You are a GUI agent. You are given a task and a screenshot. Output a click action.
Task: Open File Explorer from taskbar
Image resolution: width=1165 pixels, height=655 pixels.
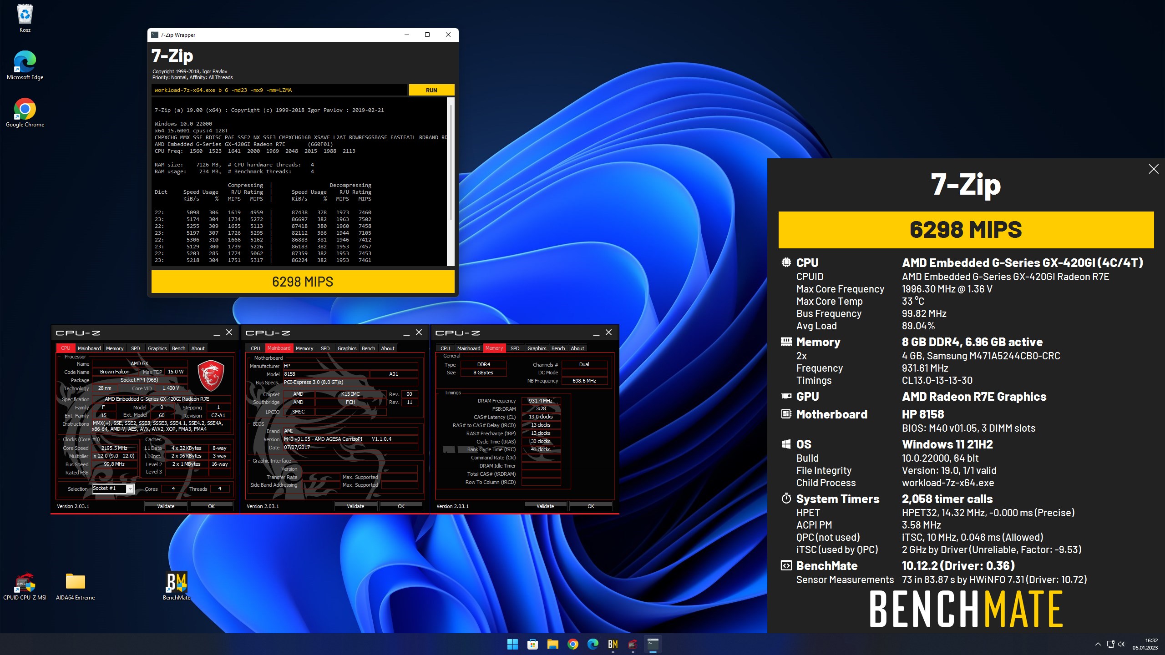[552, 644]
